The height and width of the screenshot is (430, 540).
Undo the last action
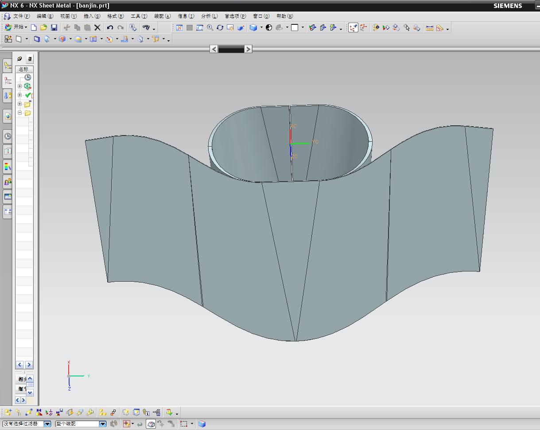point(110,27)
